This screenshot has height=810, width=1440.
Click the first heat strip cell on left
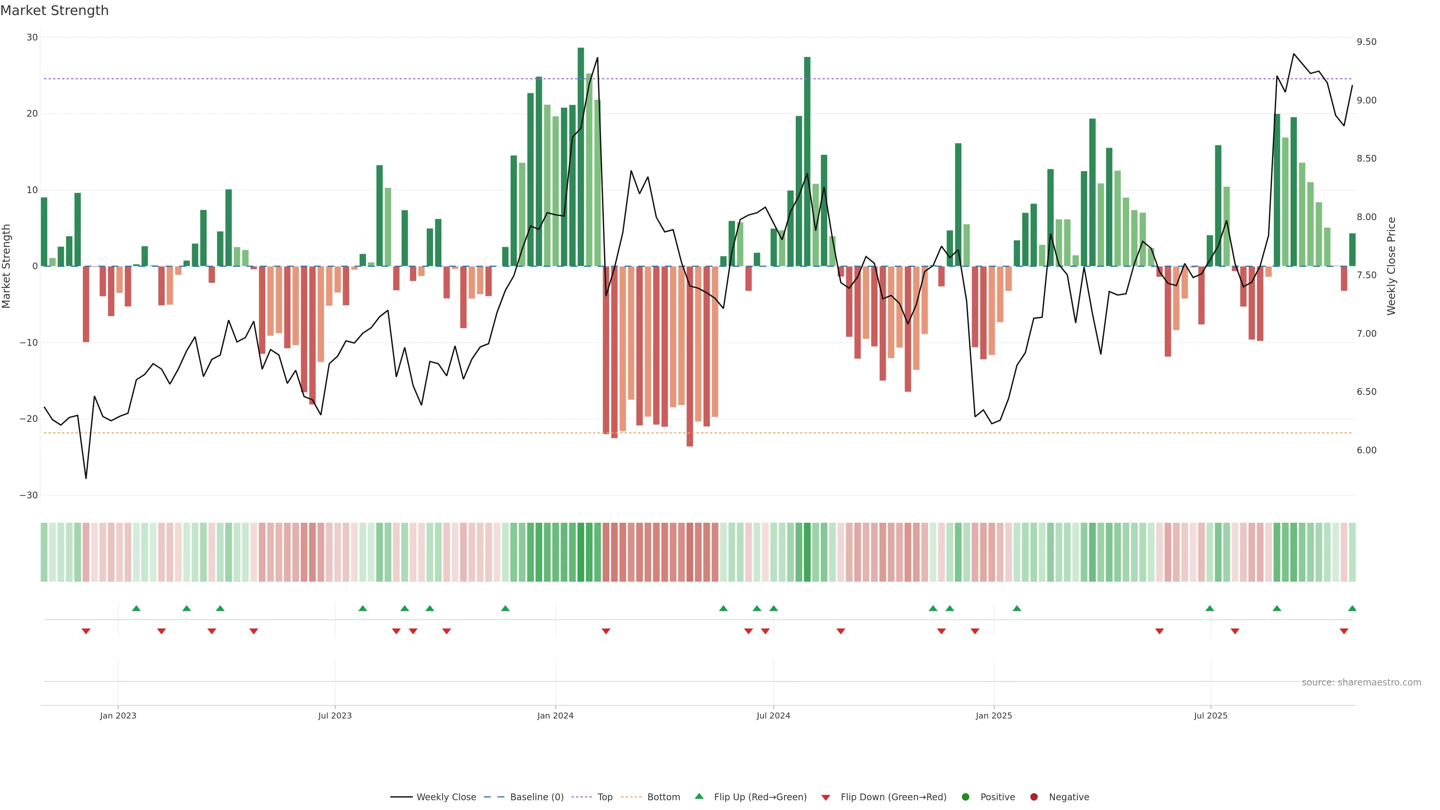tap(44, 552)
